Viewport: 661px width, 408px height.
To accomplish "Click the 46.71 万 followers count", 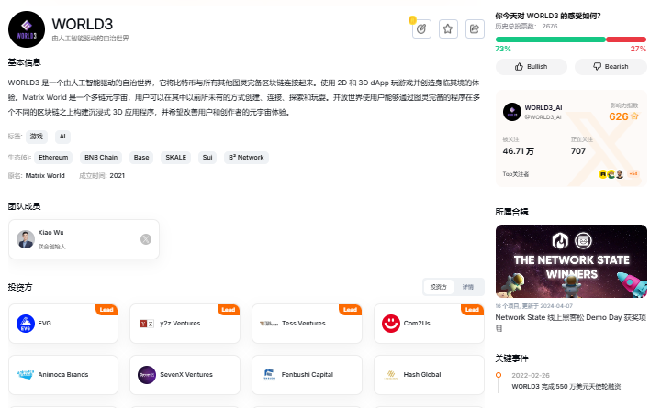I will [x=518, y=151].
